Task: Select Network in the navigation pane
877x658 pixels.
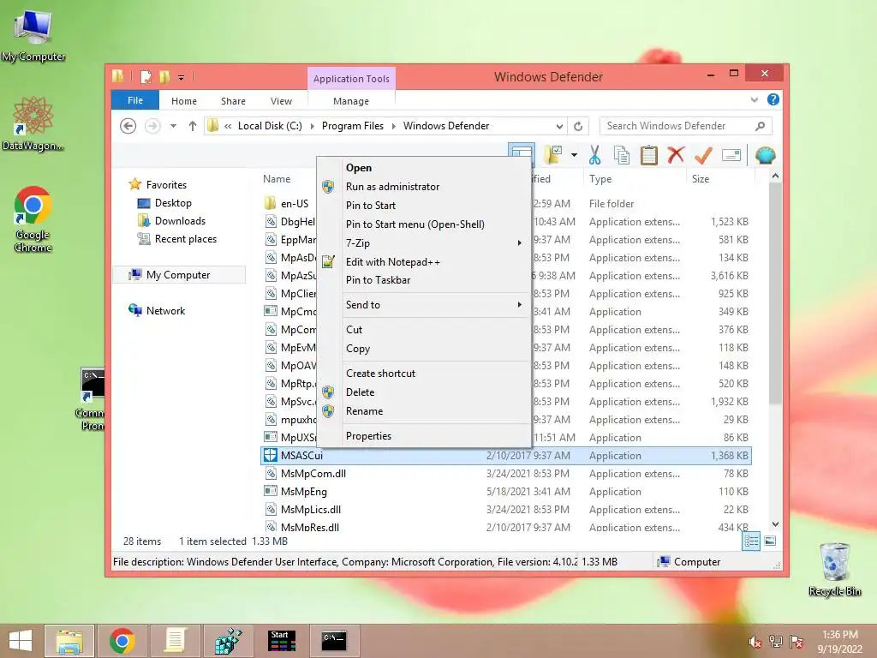Action: (165, 310)
